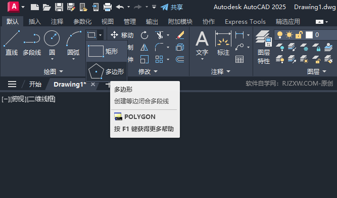Expand the rectangle flyout dropdown arrow
The image size is (337, 198).
[100, 35]
